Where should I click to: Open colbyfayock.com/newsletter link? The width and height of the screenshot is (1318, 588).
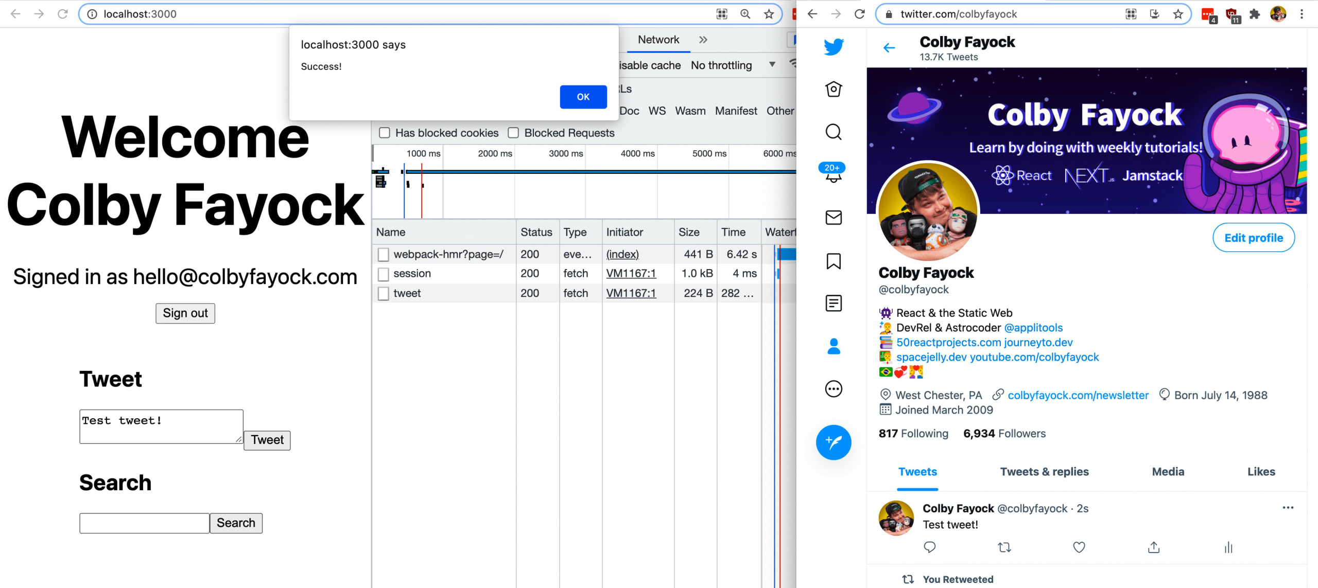pyautogui.click(x=1078, y=395)
